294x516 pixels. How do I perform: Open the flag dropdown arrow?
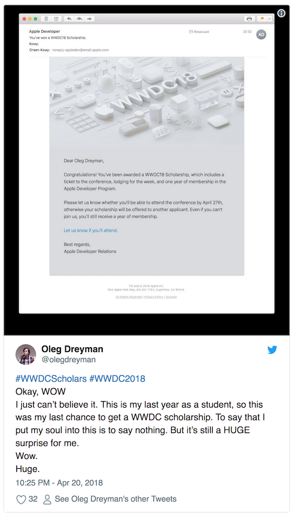[270, 19]
